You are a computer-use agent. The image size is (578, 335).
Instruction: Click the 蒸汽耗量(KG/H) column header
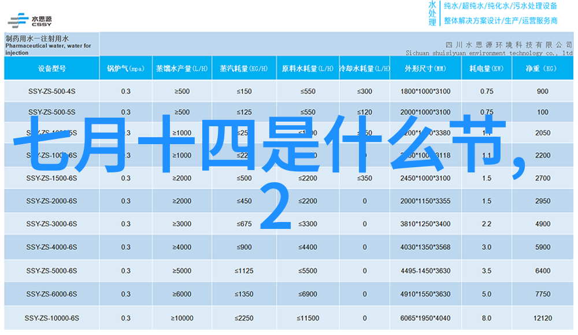(244, 69)
